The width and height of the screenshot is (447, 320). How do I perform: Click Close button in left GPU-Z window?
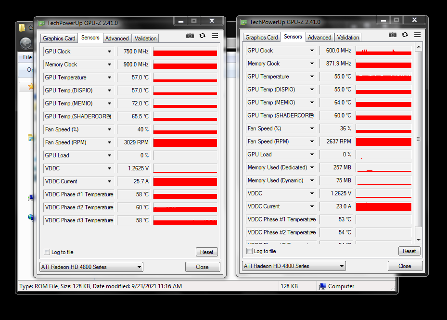(203, 267)
